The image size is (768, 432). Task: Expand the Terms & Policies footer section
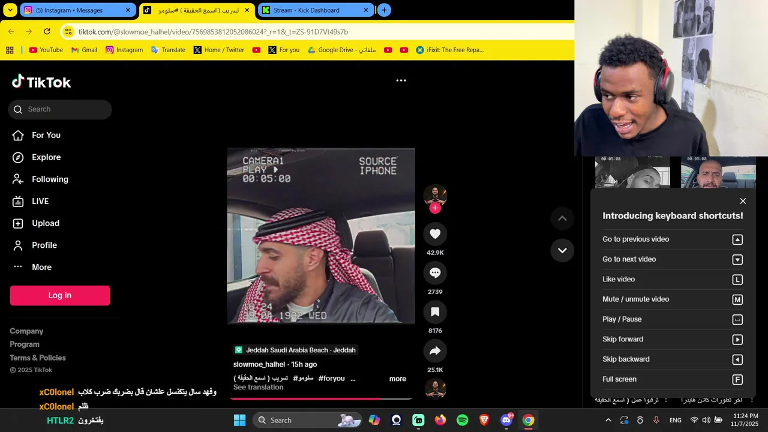coord(38,358)
